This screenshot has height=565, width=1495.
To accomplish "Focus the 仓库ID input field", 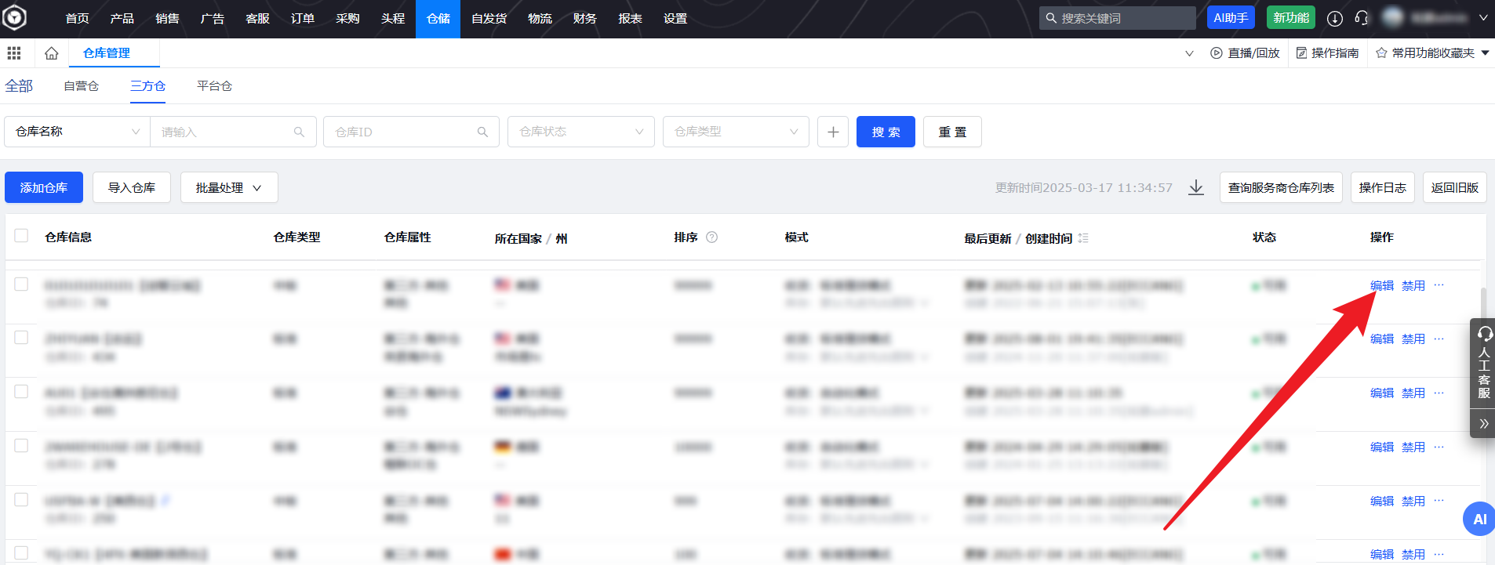I will pyautogui.click(x=411, y=132).
